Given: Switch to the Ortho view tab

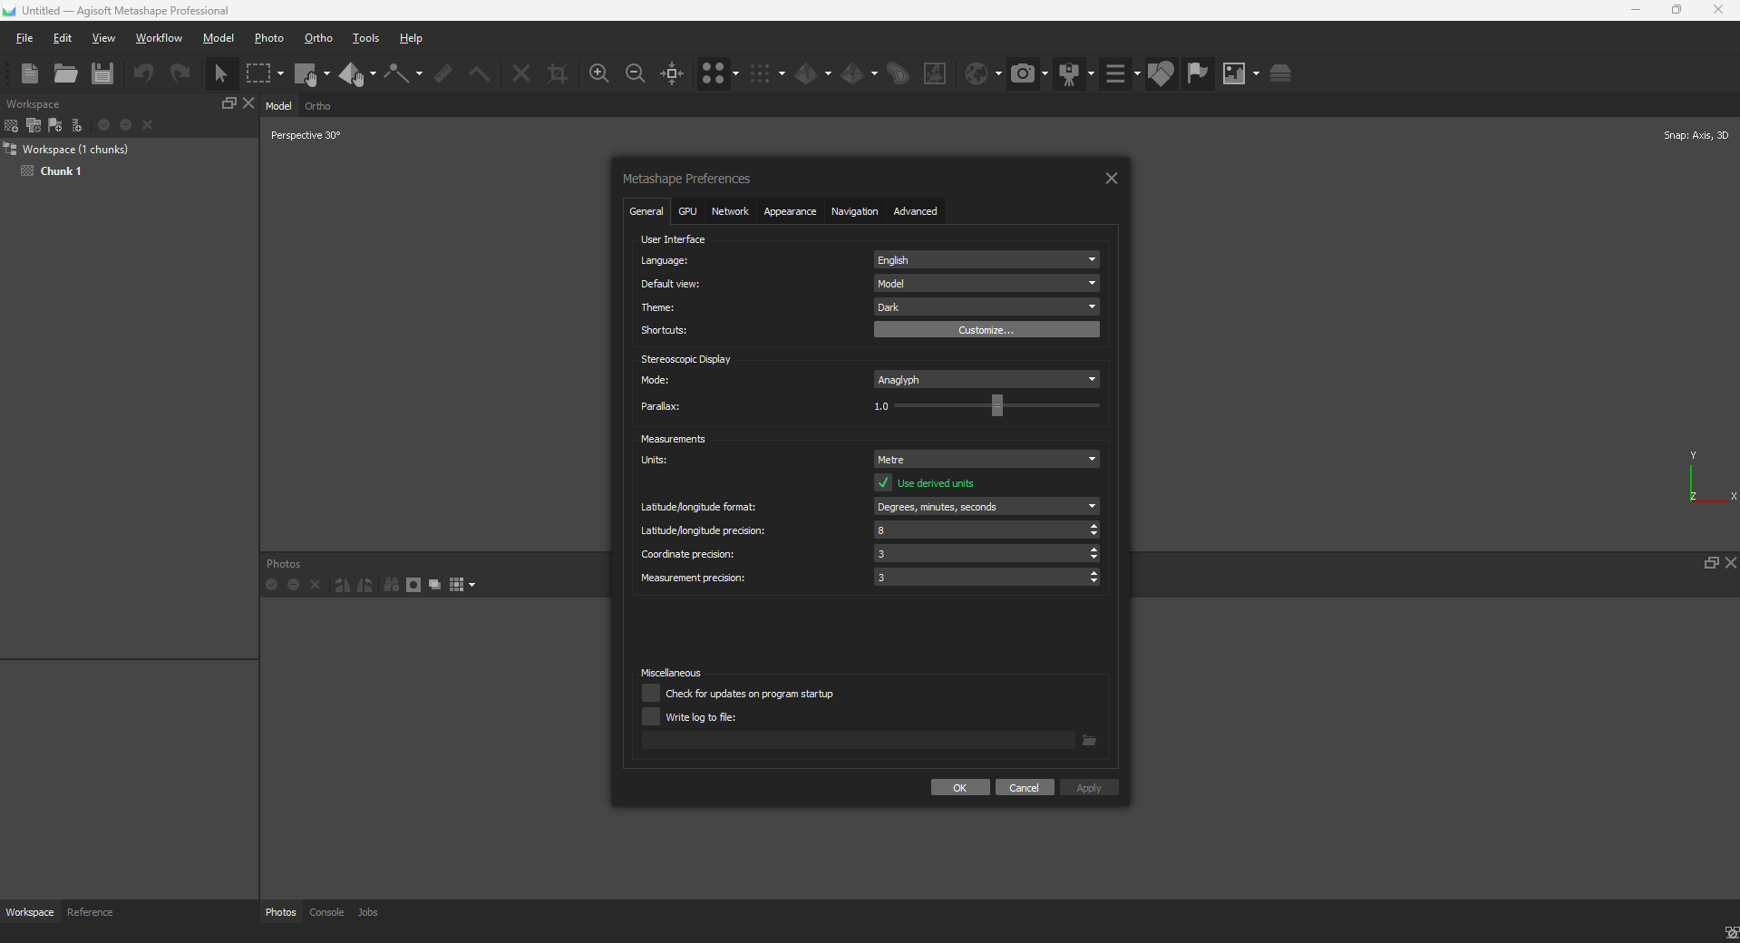Looking at the screenshot, I should [x=317, y=106].
